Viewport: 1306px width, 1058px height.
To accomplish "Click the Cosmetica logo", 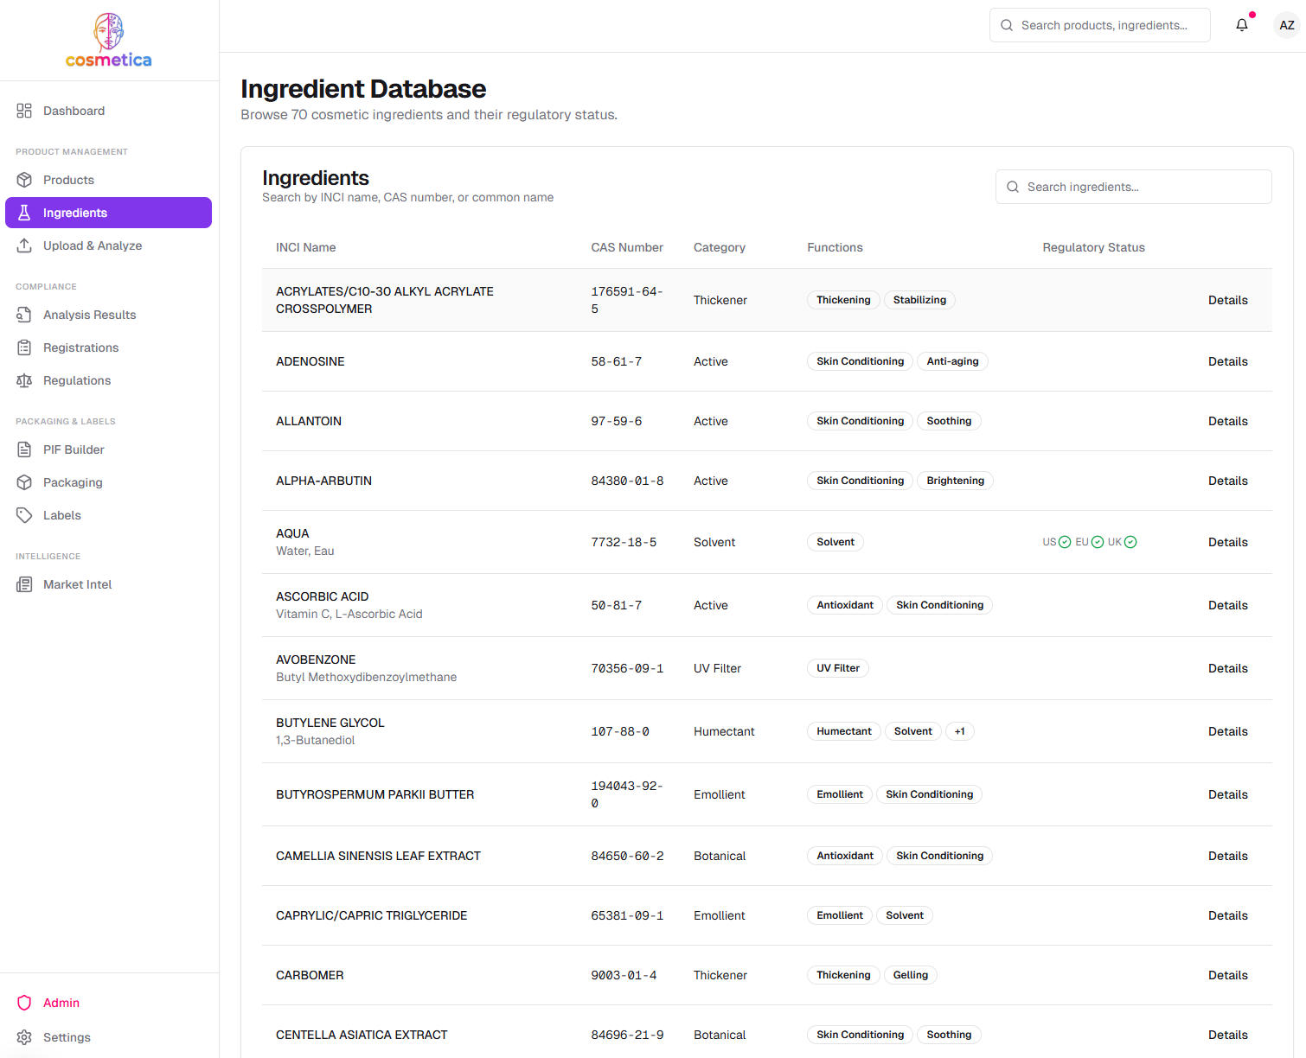I will 109,41.
